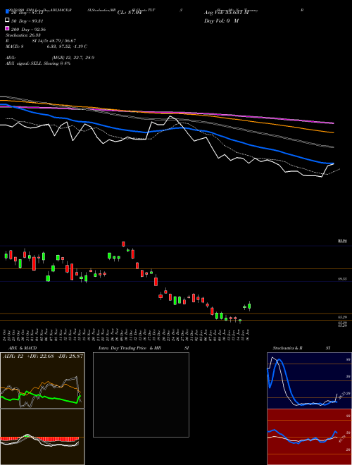Click the '(MGR) 12, 22.7, 28.9' ADX values
The height and width of the screenshot is (465, 352).
[x=73, y=58]
